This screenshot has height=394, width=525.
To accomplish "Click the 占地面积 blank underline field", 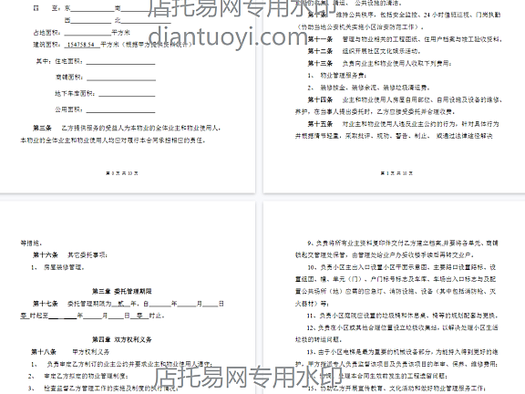I will pyautogui.click(x=87, y=33).
